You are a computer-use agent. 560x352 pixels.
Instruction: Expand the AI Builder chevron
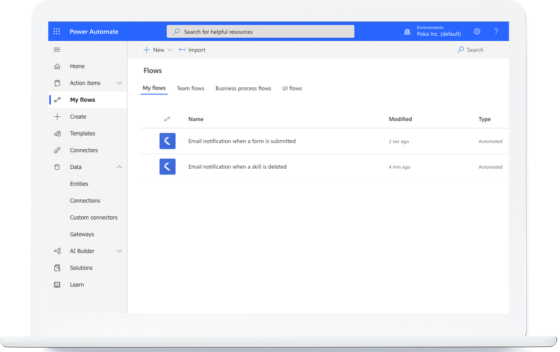coord(119,251)
